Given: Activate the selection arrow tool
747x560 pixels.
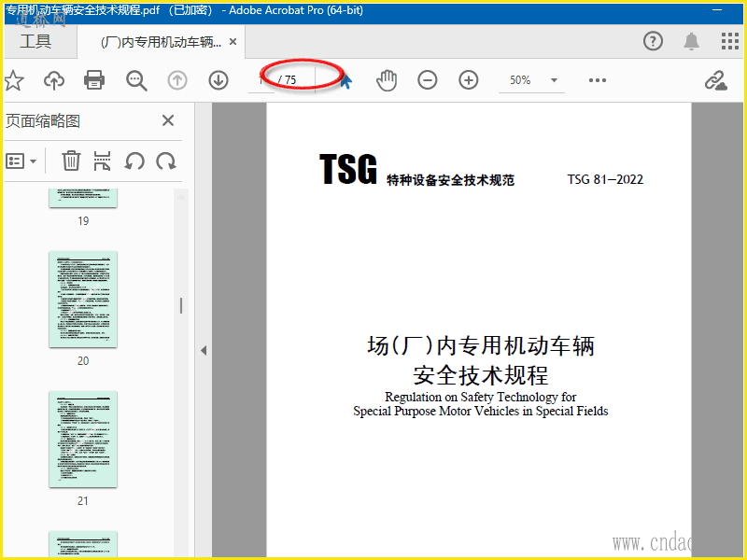Looking at the screenshot, I should 345,81.
